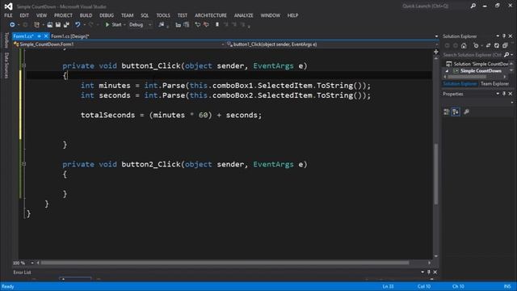Open the ANALYZE menu
The height and width of the screenshot is (291, 517).
244,15
